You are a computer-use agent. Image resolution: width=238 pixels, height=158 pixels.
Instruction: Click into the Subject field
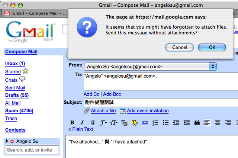coord(161,103)
